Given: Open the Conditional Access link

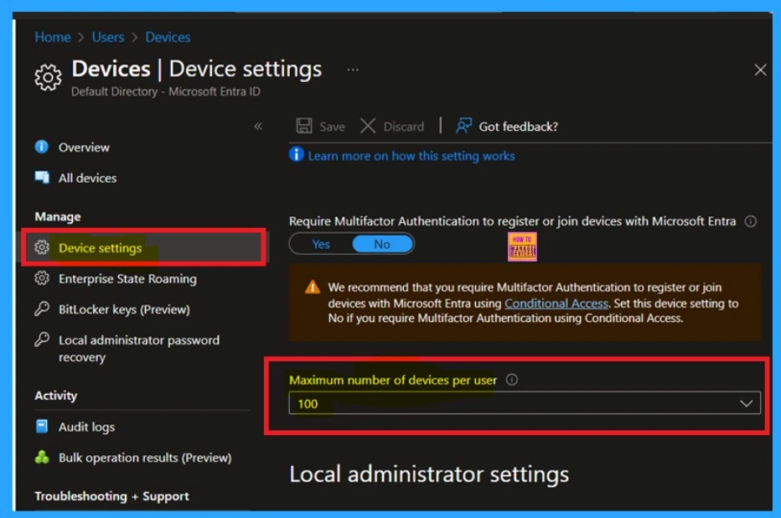Looking at the screenshot, I should click(x=556, y=303).
